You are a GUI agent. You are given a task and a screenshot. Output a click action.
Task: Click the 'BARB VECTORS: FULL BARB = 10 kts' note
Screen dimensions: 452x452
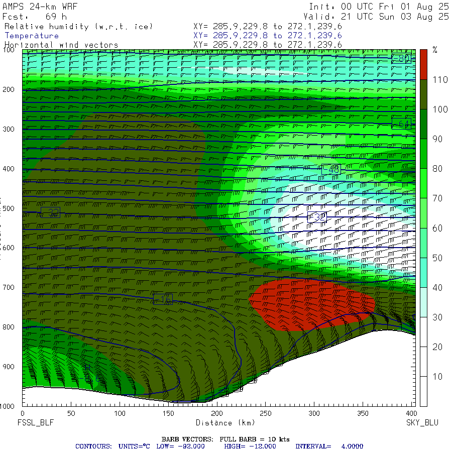(225, 439)
